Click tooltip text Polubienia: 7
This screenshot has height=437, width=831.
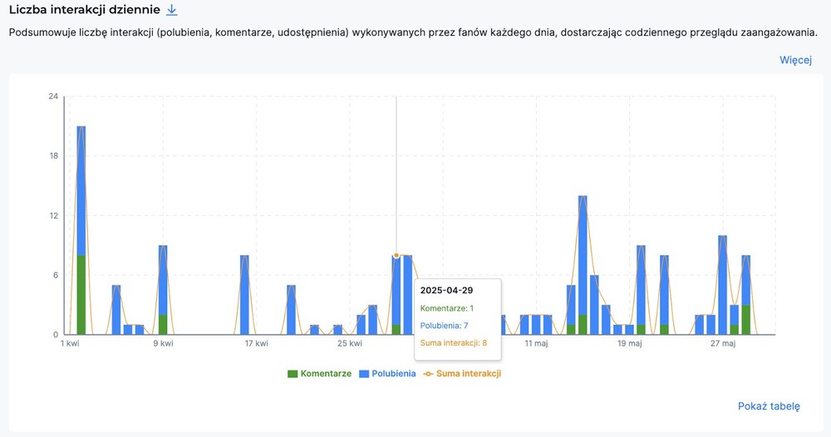[x=444, y=326]
